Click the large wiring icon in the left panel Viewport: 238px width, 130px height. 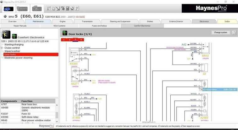[x=6, y=34]
